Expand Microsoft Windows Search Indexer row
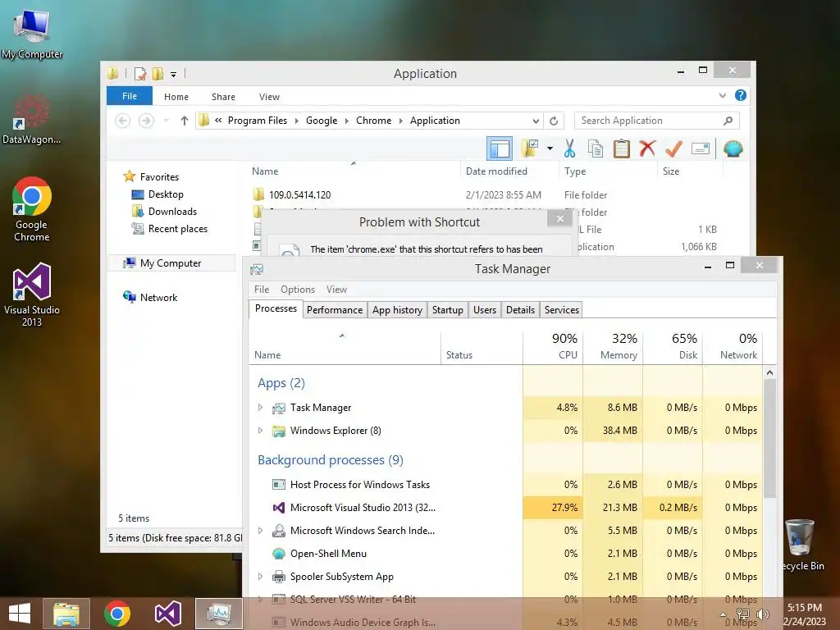Image resolution: width=840 pixels, height=630 pixels. coord(260,531)
